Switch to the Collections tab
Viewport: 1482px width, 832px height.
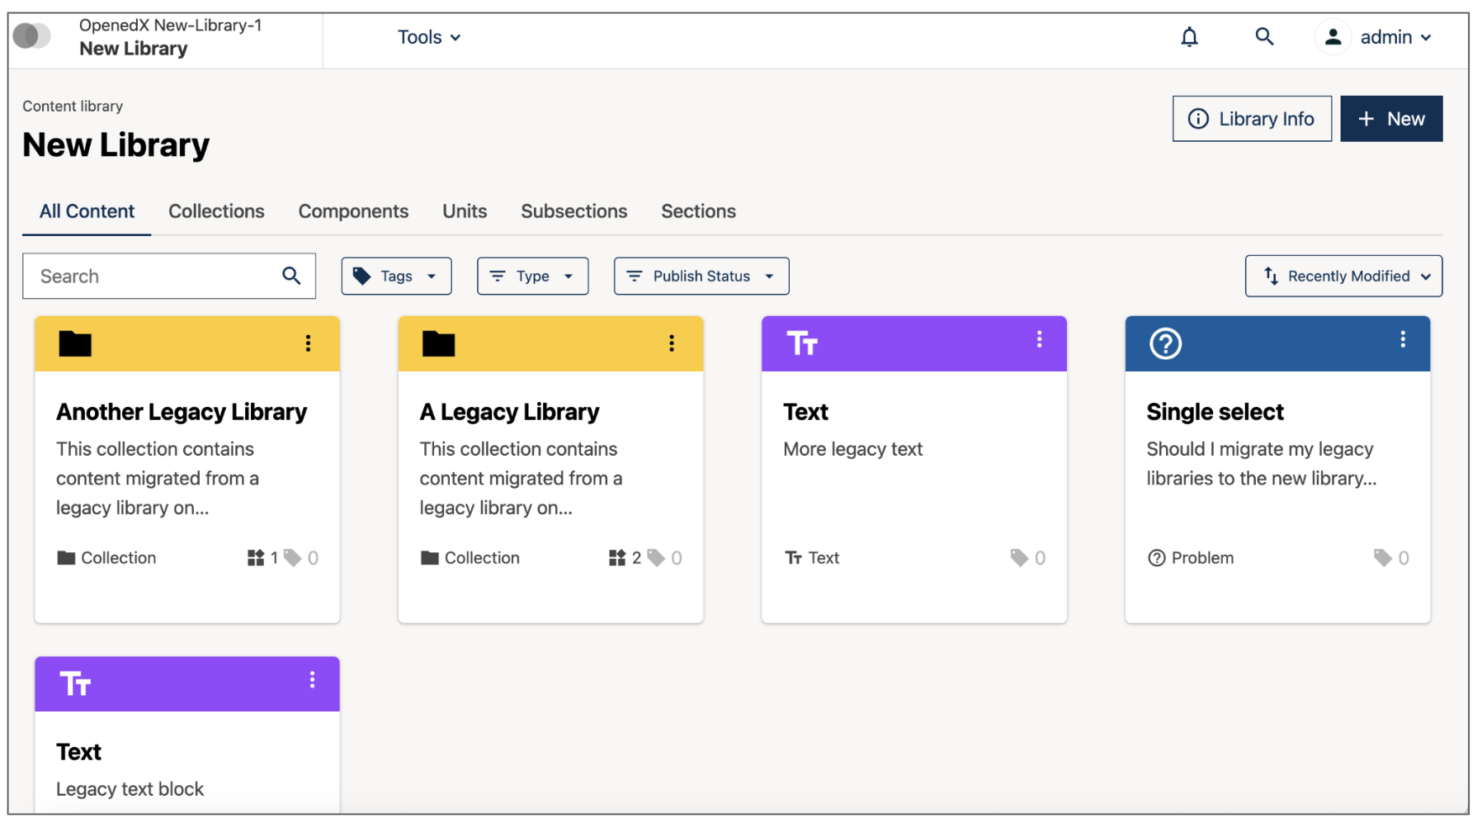(x=216, y=211)
